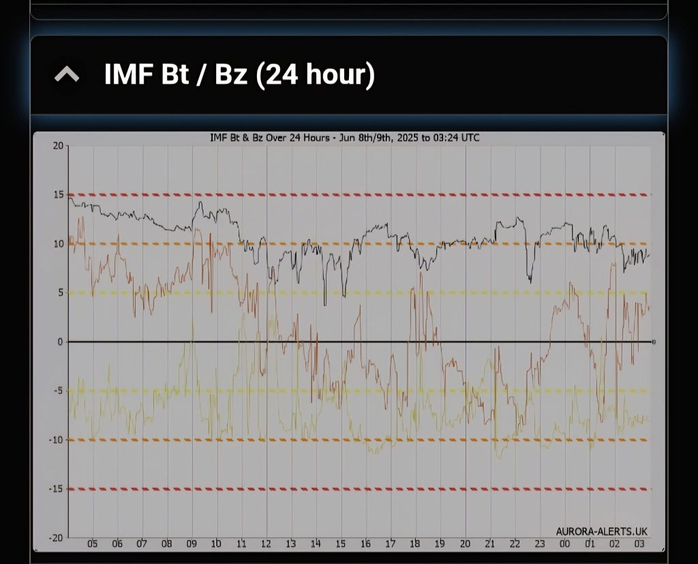698x564 pixels.
Task: Click the 20 label on the Y axis
Action: pos(58,146)
